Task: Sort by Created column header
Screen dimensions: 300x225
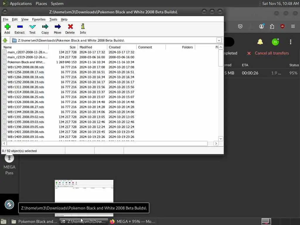Action: [x=122, y=47]
